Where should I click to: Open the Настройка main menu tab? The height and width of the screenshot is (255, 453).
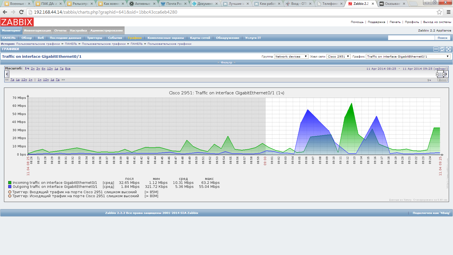(x=78, y=30)
